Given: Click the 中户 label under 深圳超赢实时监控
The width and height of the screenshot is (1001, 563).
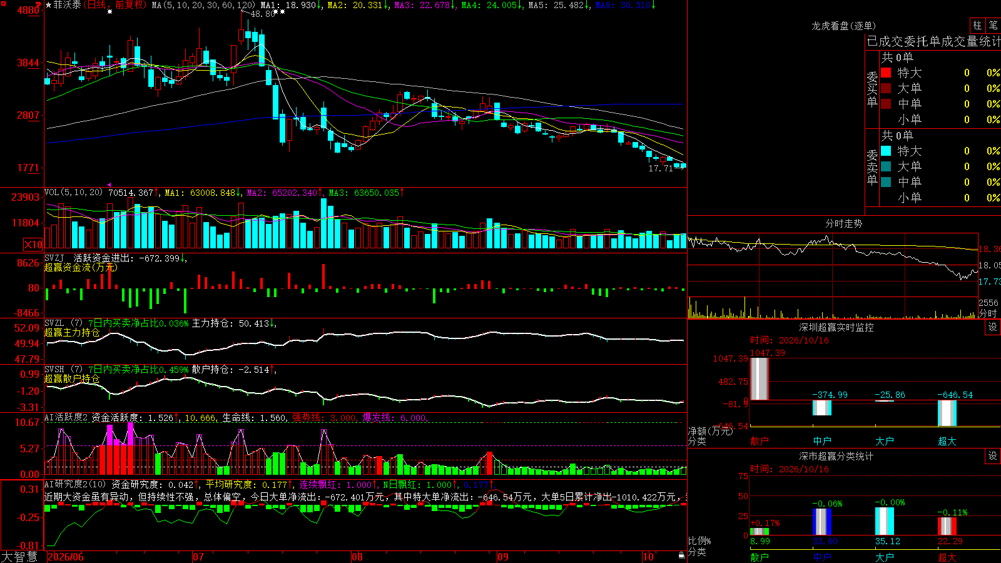Looking at the screenshot, I should click(x=822, y=441).
